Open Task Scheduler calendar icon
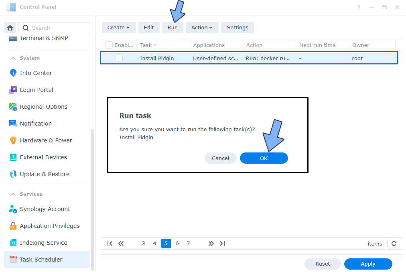 pos(13,260)
